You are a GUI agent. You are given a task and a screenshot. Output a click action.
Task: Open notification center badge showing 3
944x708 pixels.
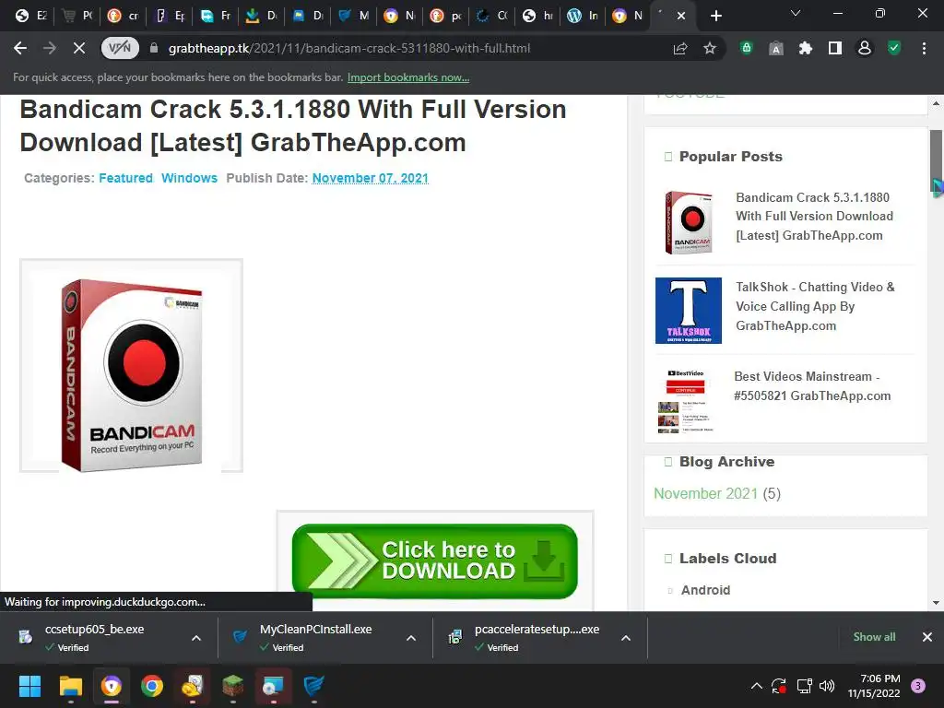(918, 686)
